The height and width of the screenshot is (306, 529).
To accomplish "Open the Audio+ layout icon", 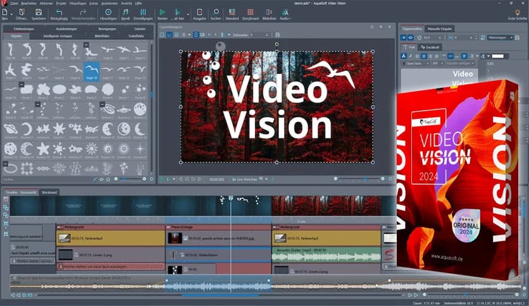I will tap(285, 12).
